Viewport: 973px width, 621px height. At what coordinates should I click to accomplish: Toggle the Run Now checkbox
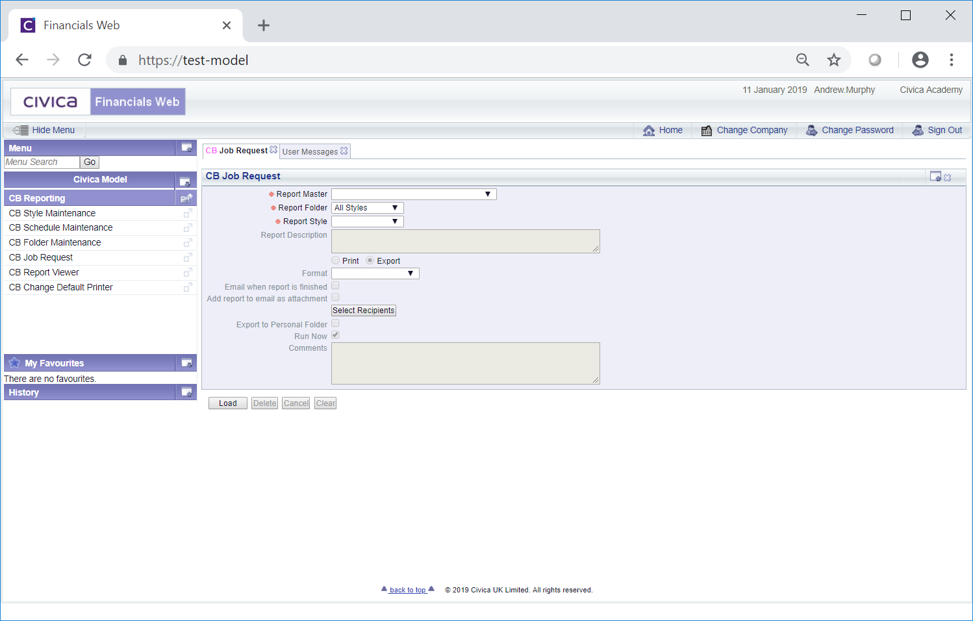336,335
